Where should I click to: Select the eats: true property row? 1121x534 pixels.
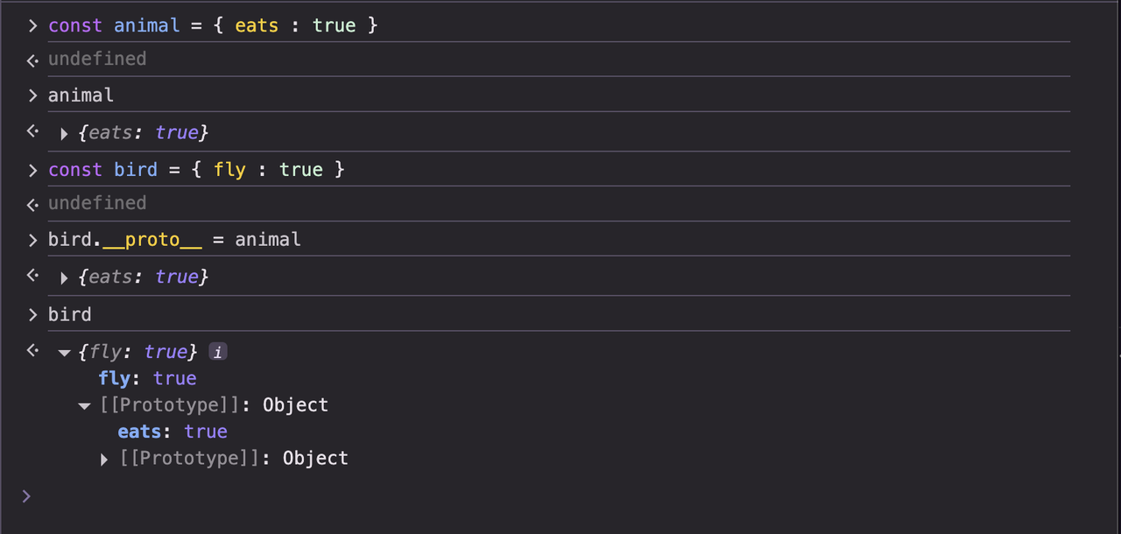coord(173,432)
